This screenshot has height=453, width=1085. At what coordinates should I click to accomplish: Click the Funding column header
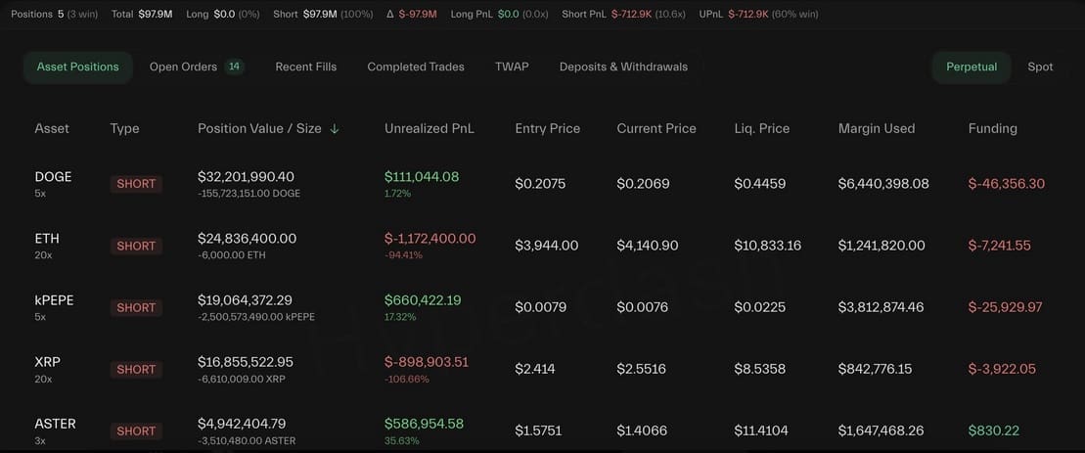pos(992,128)
